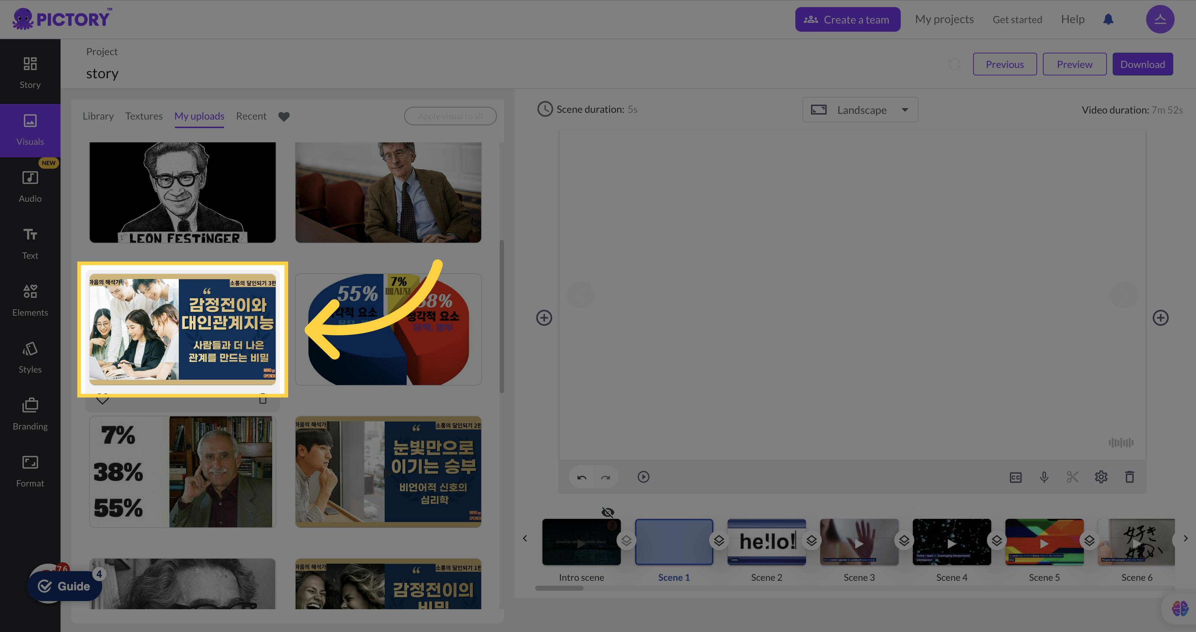Viewport: 1196px width, 632px height.
Task: Show favorite visuals via heart tab
Action: [x=284, y=116]
